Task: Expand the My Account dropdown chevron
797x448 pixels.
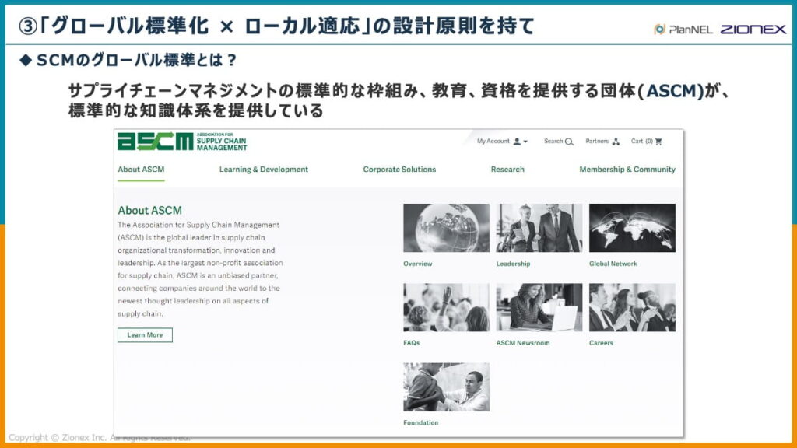Action: click(x=526, y=141)
